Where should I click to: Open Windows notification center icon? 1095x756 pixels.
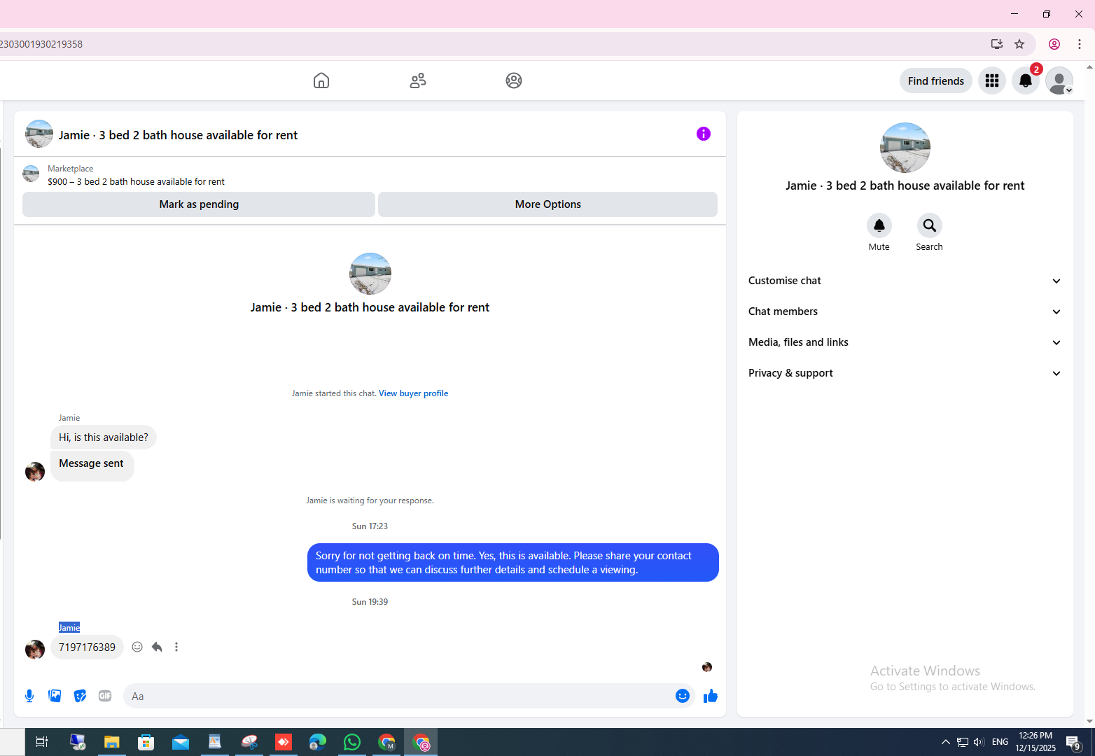point(1074,742)
